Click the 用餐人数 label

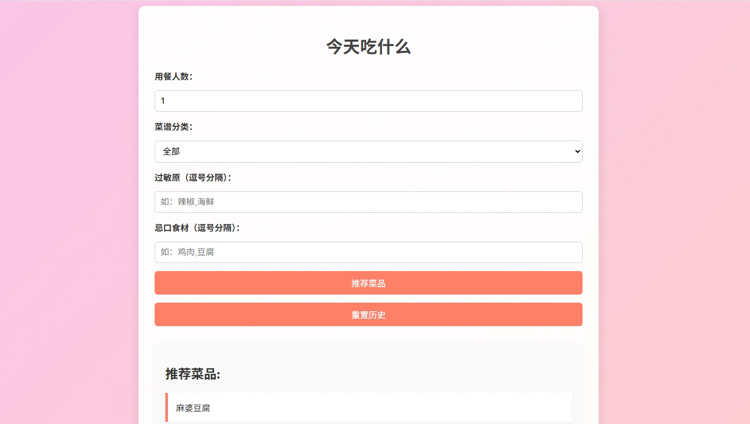pyautogui.click(x=174, y=76)
